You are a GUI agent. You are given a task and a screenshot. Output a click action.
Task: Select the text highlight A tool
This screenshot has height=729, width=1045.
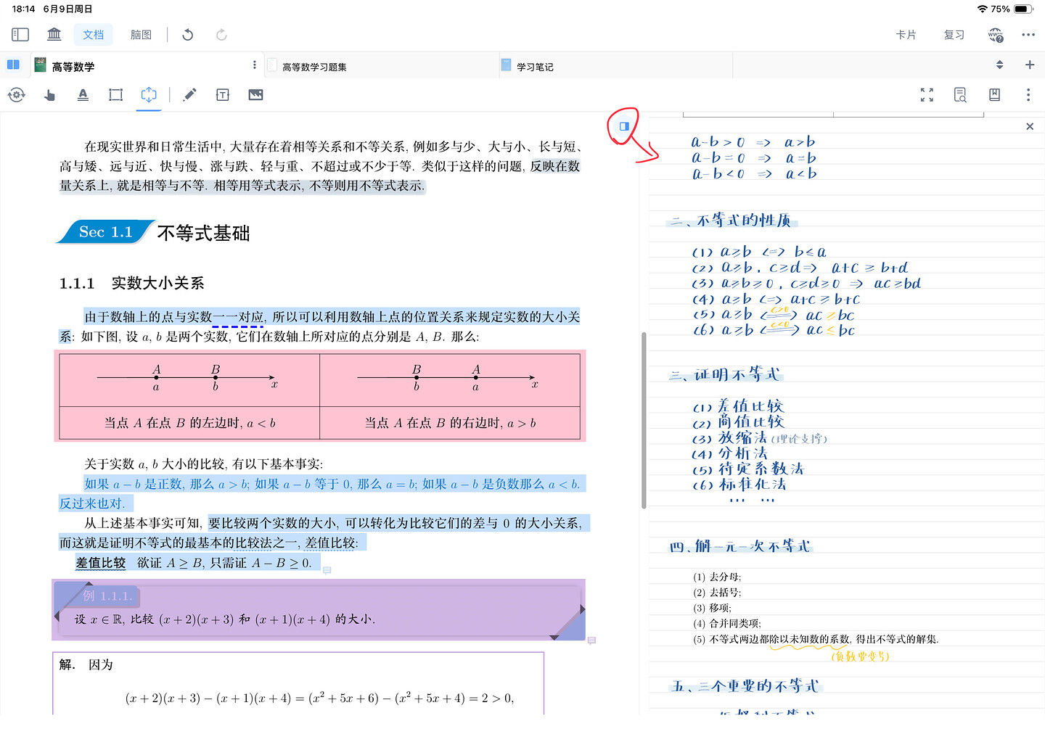point(83,95)
